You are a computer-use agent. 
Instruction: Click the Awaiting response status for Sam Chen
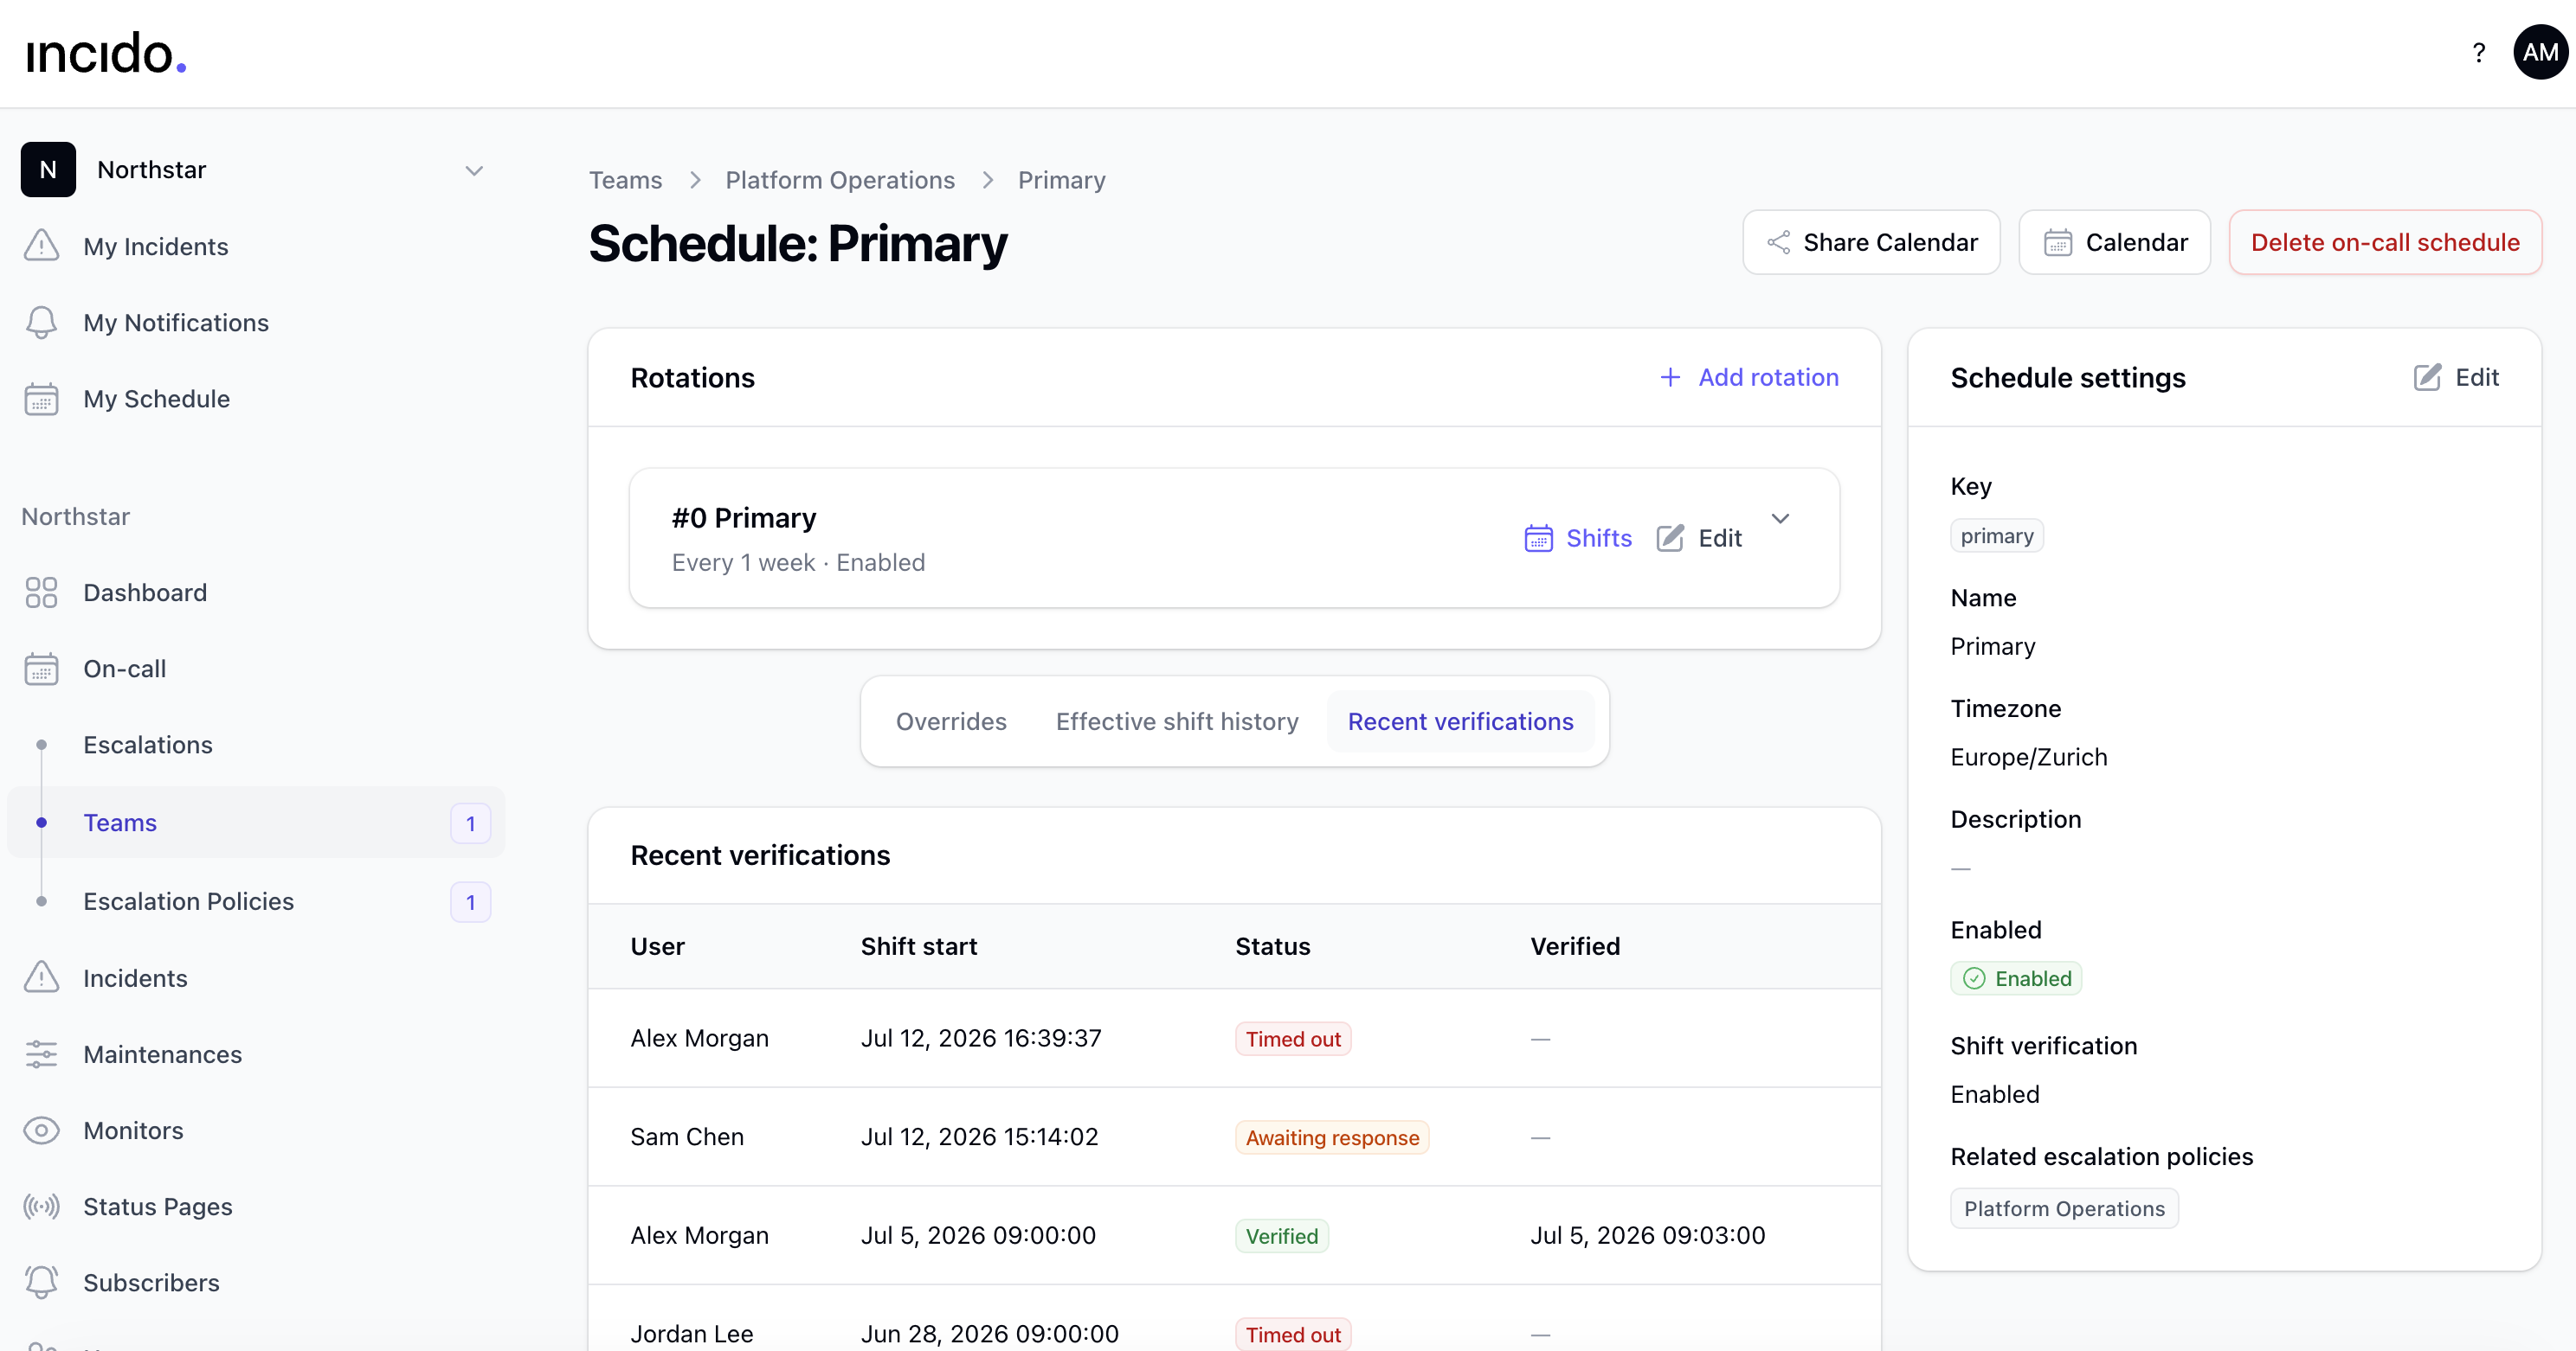coord(1332,1137)
